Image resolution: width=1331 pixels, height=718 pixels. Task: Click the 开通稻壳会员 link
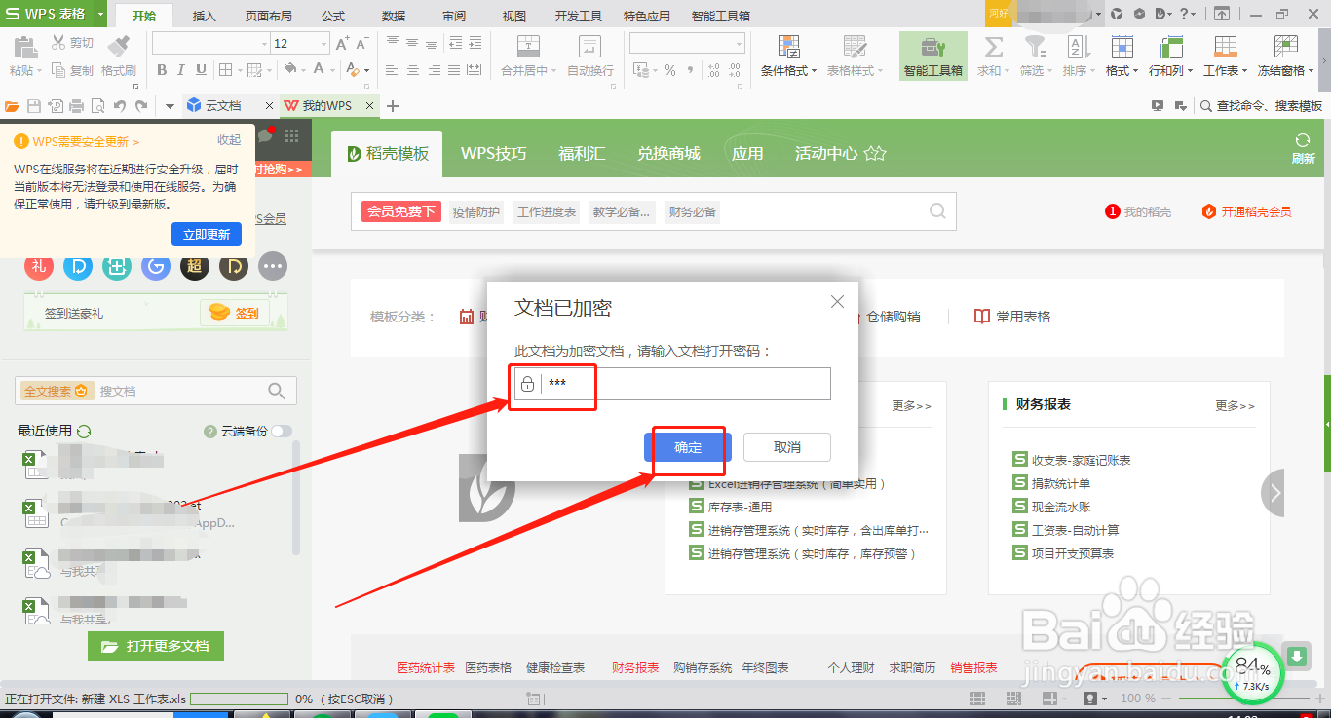coord(1247,211)
